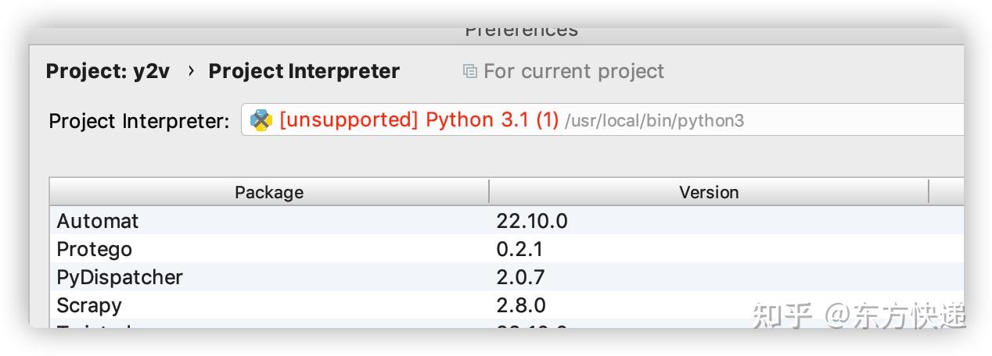Click the Python logo icon in interpreter field
992x356 pixels.
[261, 121]
